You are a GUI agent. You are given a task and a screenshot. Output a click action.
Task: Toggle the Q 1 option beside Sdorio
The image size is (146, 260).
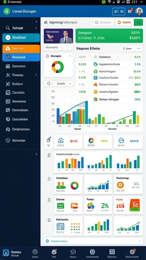click(x=49, y=84)
